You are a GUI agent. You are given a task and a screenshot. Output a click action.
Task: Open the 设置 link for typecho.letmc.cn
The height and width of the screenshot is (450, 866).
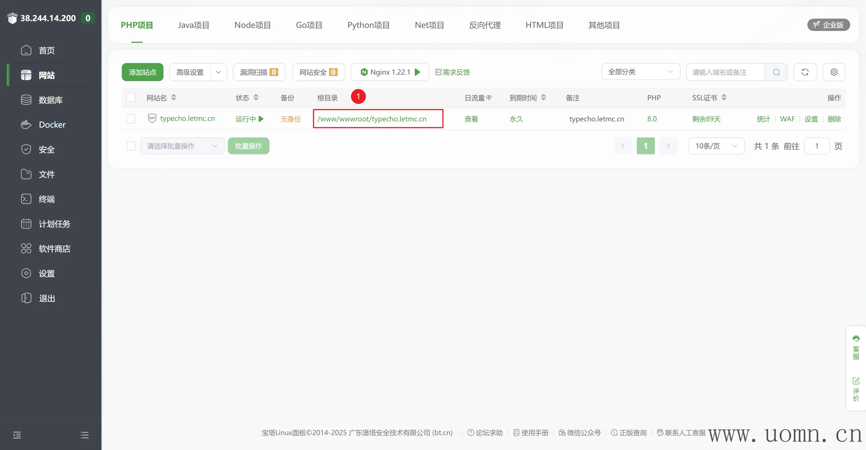pyautogui.click(x=811, y=119)
